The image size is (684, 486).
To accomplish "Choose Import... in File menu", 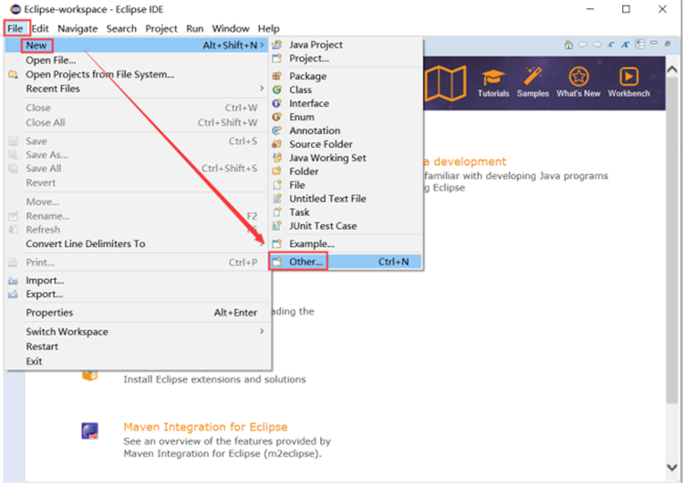I will pos(138,281).
